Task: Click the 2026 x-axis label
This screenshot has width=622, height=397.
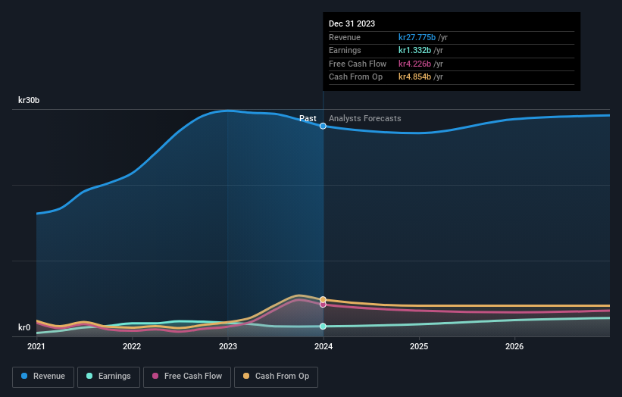Action: click(514, 347)
